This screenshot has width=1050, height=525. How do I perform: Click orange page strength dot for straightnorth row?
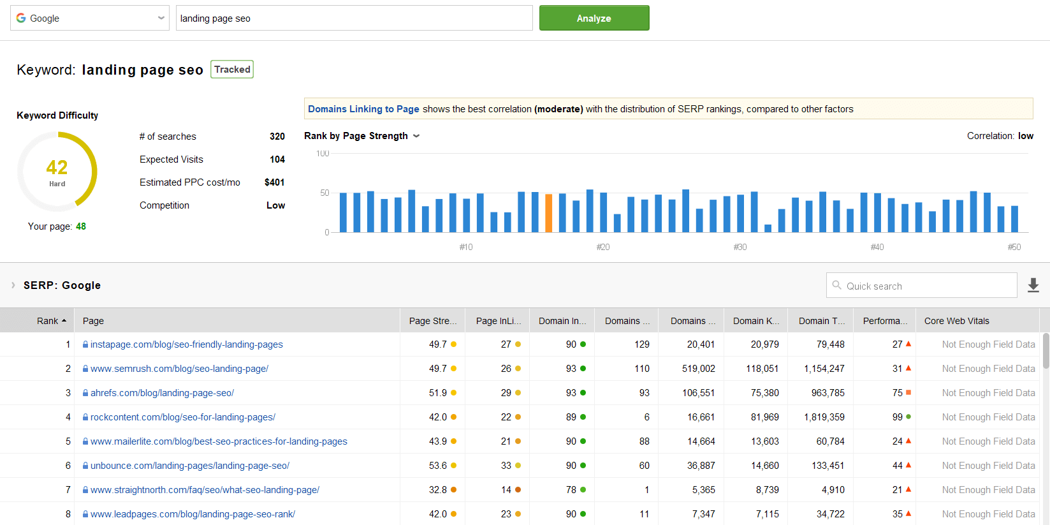click(x=454, y=490)
